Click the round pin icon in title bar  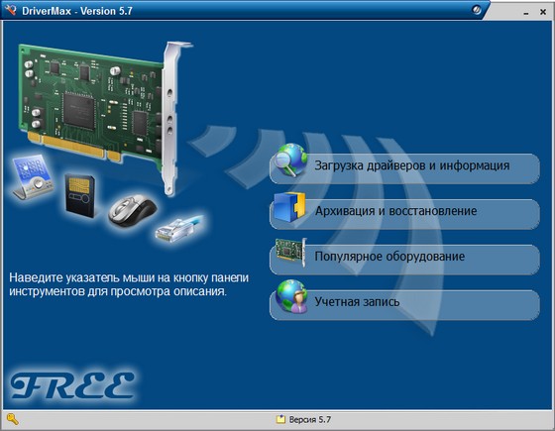tap(477, 10)
